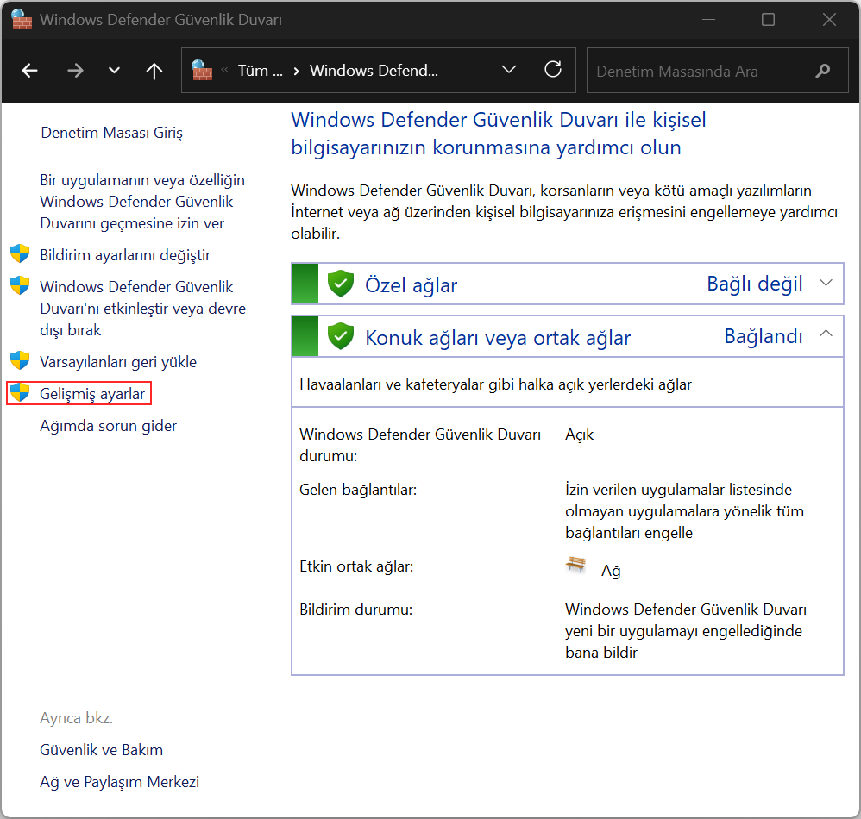Open recent locations dropdown arrow
Screen dimensions: 861x819
[114, 70]
